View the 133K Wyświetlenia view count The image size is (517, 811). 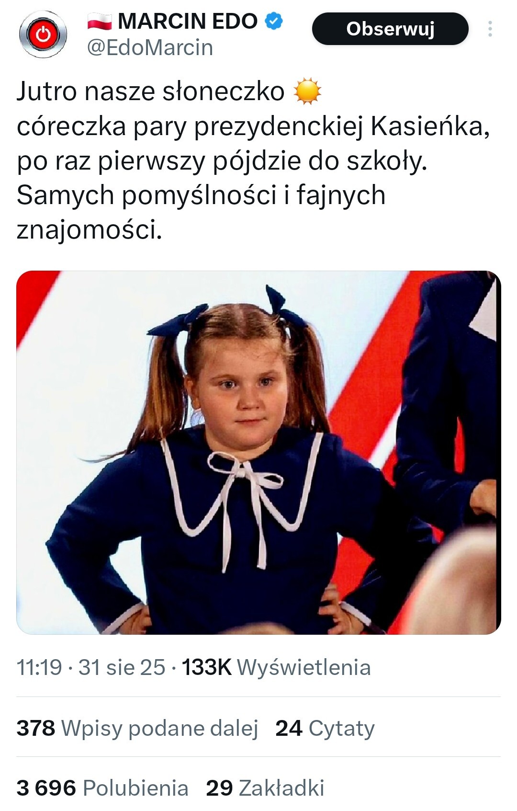(x=276, y=667)
